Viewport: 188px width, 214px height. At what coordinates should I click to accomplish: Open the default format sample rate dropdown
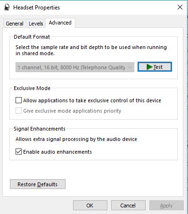75,67
